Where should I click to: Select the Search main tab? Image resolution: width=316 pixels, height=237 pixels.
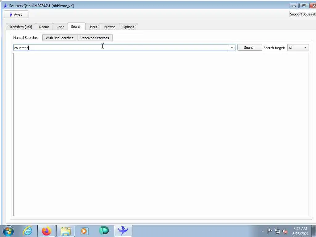76,27
